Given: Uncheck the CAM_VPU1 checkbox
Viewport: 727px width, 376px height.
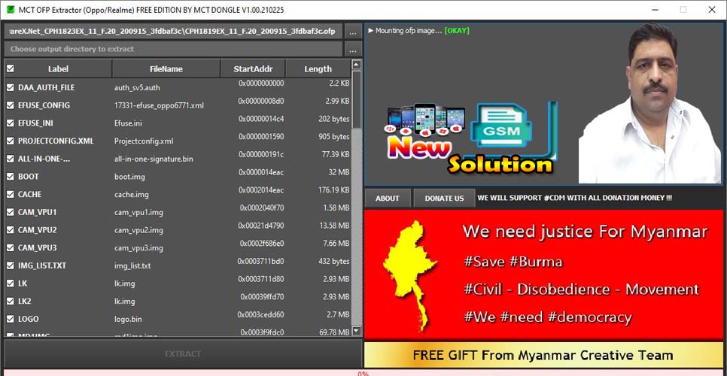Looking at the screenshot, I should (11, 212).
